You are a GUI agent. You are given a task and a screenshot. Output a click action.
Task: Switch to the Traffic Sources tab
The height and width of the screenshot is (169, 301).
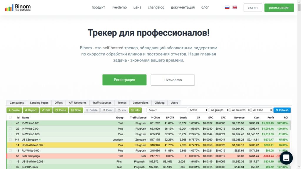(102, 103)
